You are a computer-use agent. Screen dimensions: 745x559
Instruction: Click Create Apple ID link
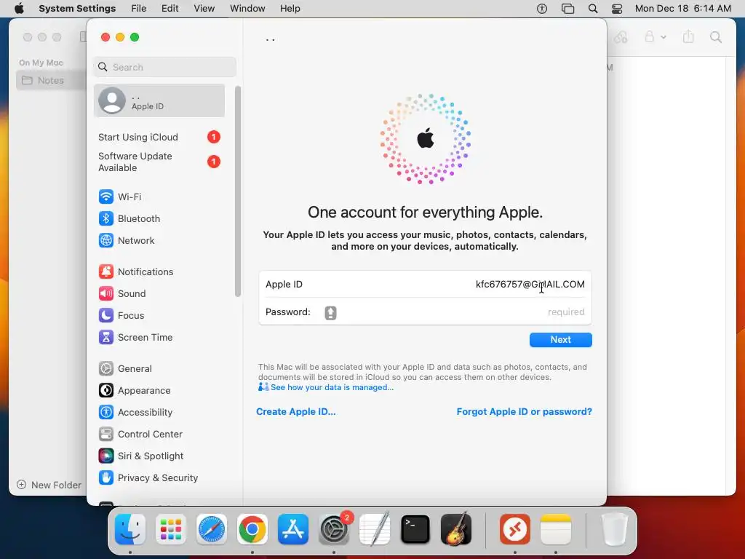click(296, 412)
